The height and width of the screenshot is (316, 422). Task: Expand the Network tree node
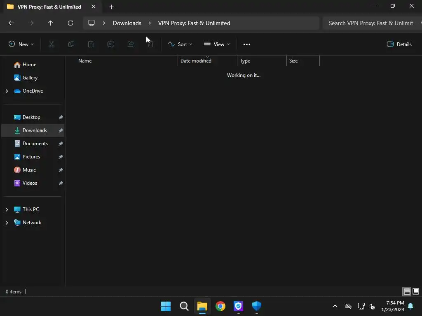[7, 223]
